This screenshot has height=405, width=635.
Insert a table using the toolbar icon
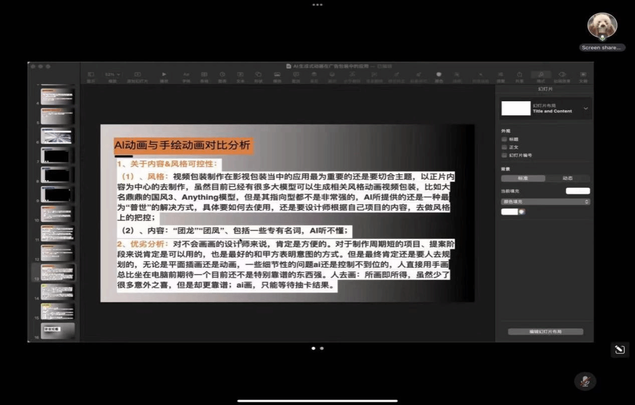coord(204,75)
